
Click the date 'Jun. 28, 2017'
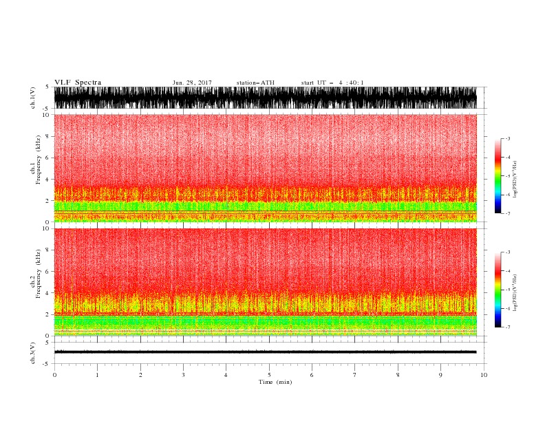pyautogui.click(x=192, y=83)
